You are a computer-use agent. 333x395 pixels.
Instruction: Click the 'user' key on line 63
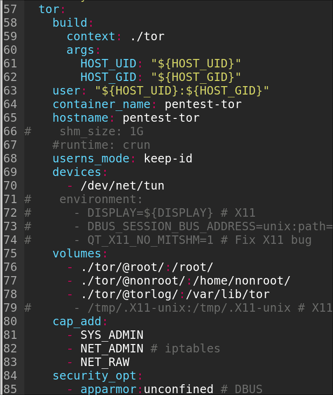click(66, 90)
